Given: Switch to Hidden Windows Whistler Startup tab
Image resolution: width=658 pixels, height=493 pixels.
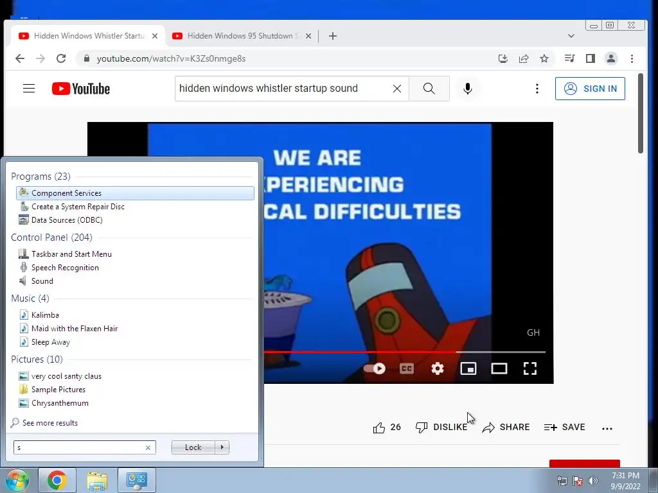Looking at the screenshot, I should (89, 36).
